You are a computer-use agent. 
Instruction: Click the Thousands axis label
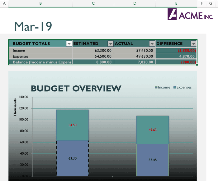coord(15,107)
